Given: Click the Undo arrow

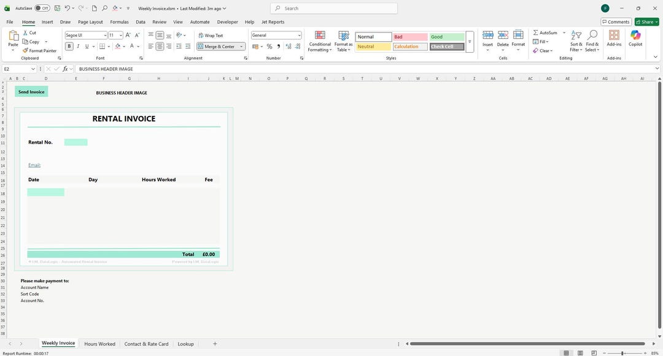Looking at the screenshot, I should point(68,8).
